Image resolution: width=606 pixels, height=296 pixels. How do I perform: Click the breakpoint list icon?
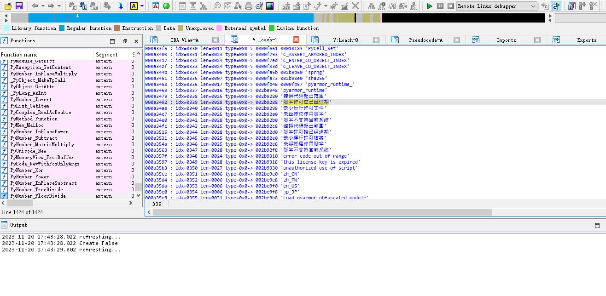[x=571, y=6]
